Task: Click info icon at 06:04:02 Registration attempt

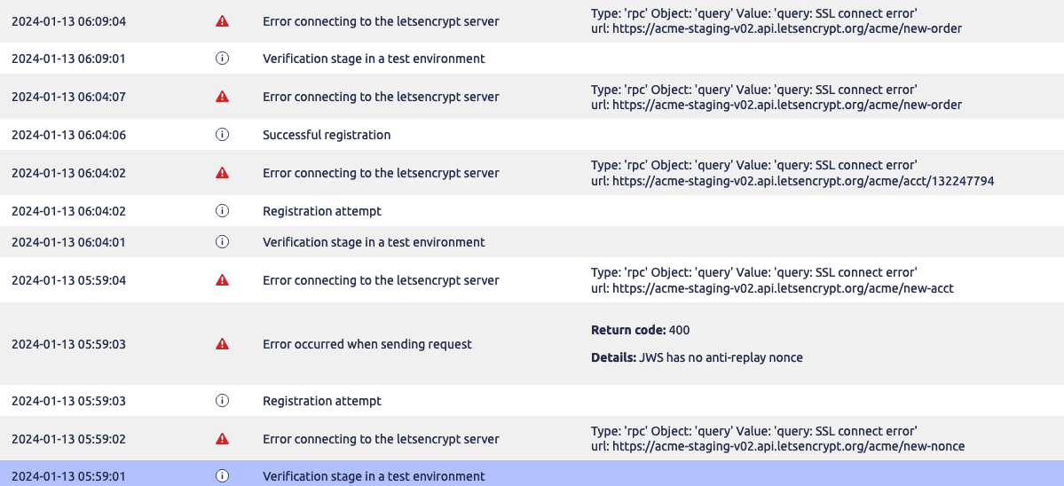Action: point(222,211)
